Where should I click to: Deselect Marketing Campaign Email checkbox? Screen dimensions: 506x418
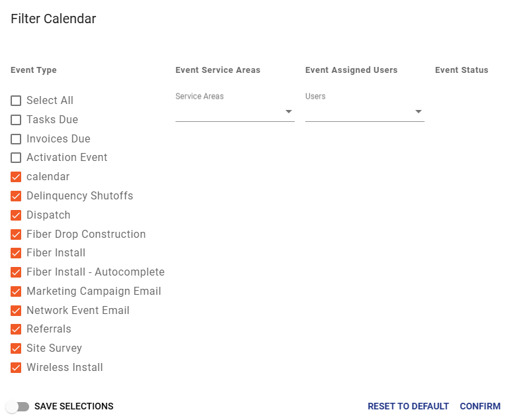pos(16,291)
